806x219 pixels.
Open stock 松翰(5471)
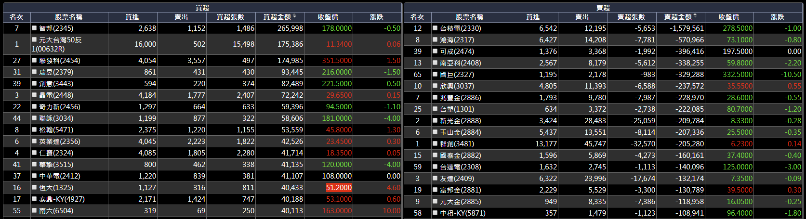[x=56, y=129]
